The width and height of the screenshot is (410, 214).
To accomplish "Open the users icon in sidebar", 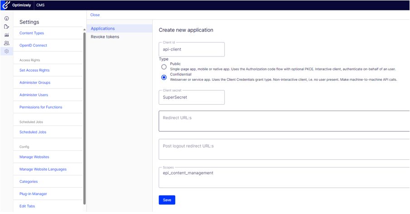I will point(6,43).
